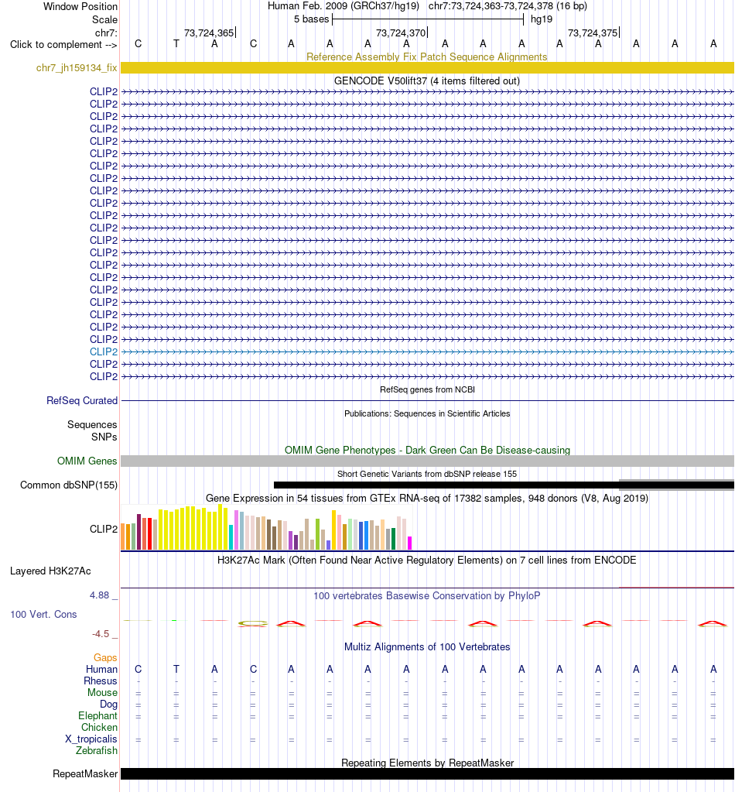Open the 'OMIM Gene Phenotypes' track title

click(427, 450)
